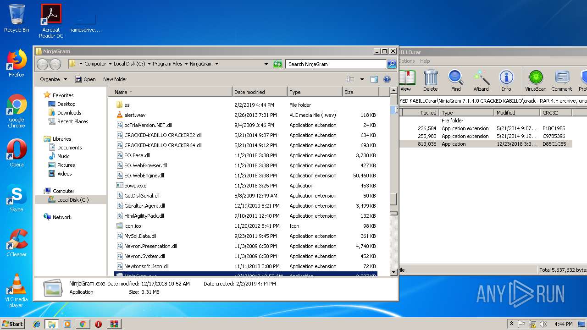This screenshot has width=587, height=330.
Task: Select the es folder row
Action: tap(246, 105)
